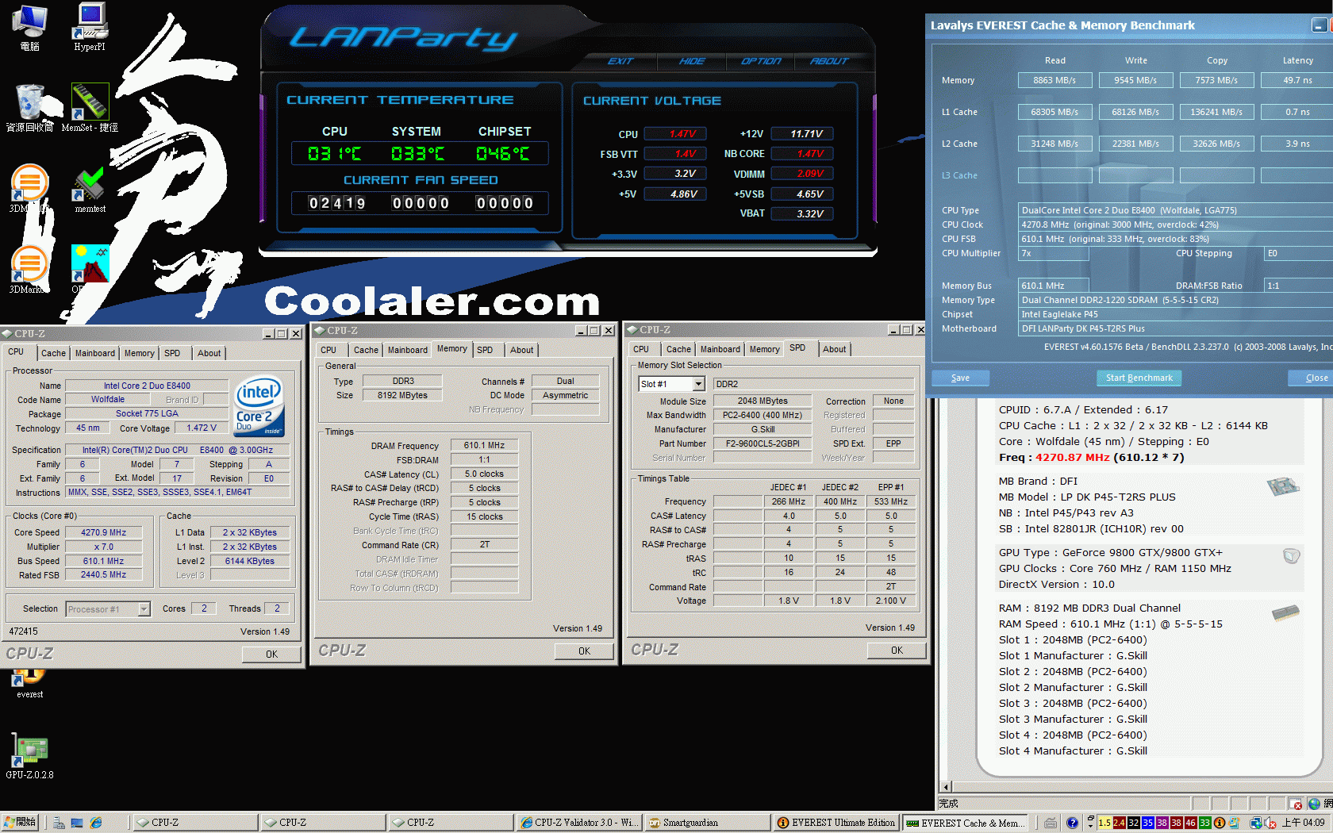The height and width of the screenshot is (833, 1333).
Task: Open ABOUT in the LANParty monitor
Action: [x=829, y=61]
